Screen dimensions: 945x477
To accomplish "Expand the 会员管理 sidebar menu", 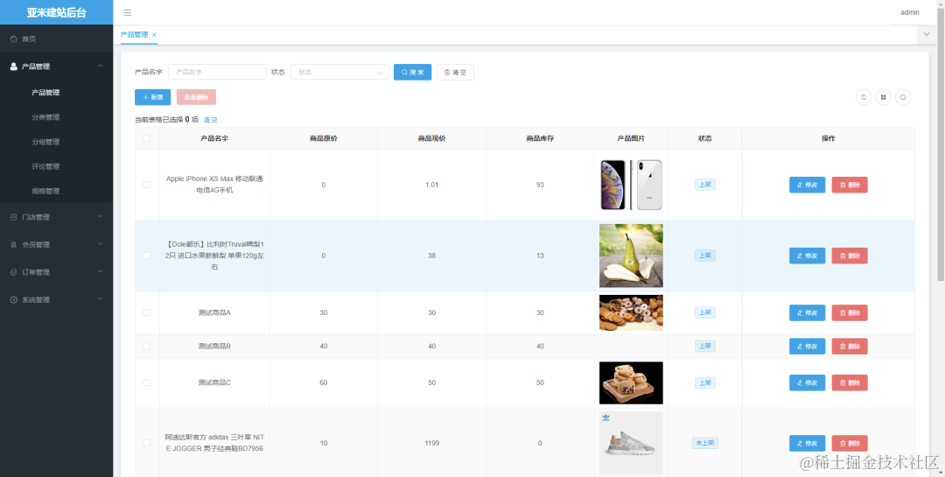I will click(56, 245).
